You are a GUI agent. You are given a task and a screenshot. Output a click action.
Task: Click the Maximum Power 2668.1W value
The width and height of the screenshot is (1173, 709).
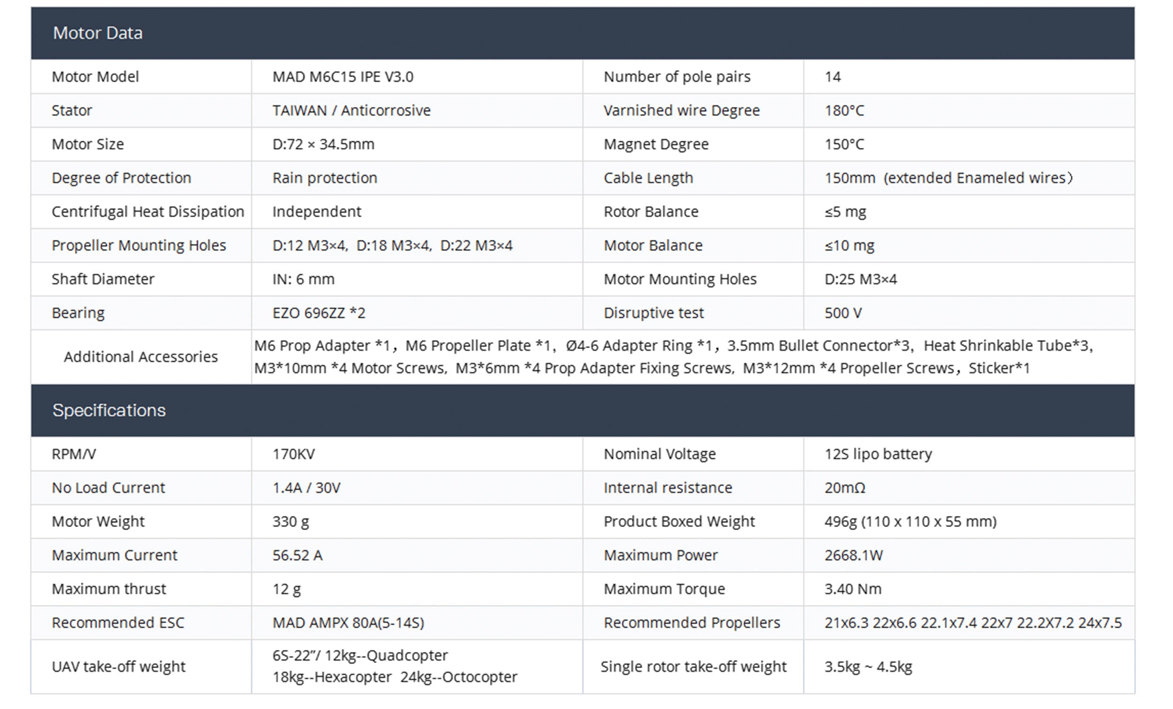pyautogui.click(x=853, y=556)
